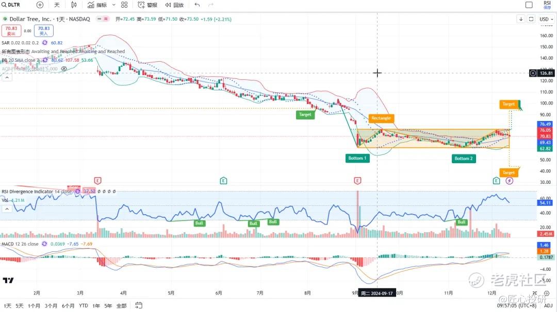Create a 警报 alert
This screenshot has height=312, width=557.
pyautogui.click(x=148, y=5)
